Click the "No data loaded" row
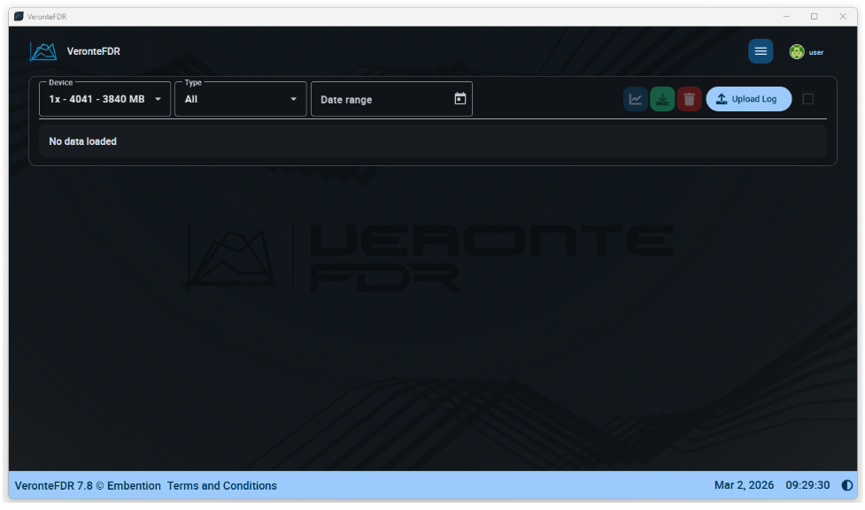The image size is (865, 510). coord(432,141)
